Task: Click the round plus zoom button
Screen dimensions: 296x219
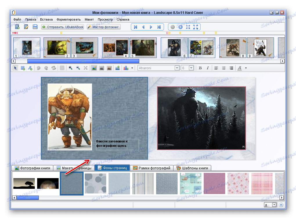Action: tap(180, 27)
